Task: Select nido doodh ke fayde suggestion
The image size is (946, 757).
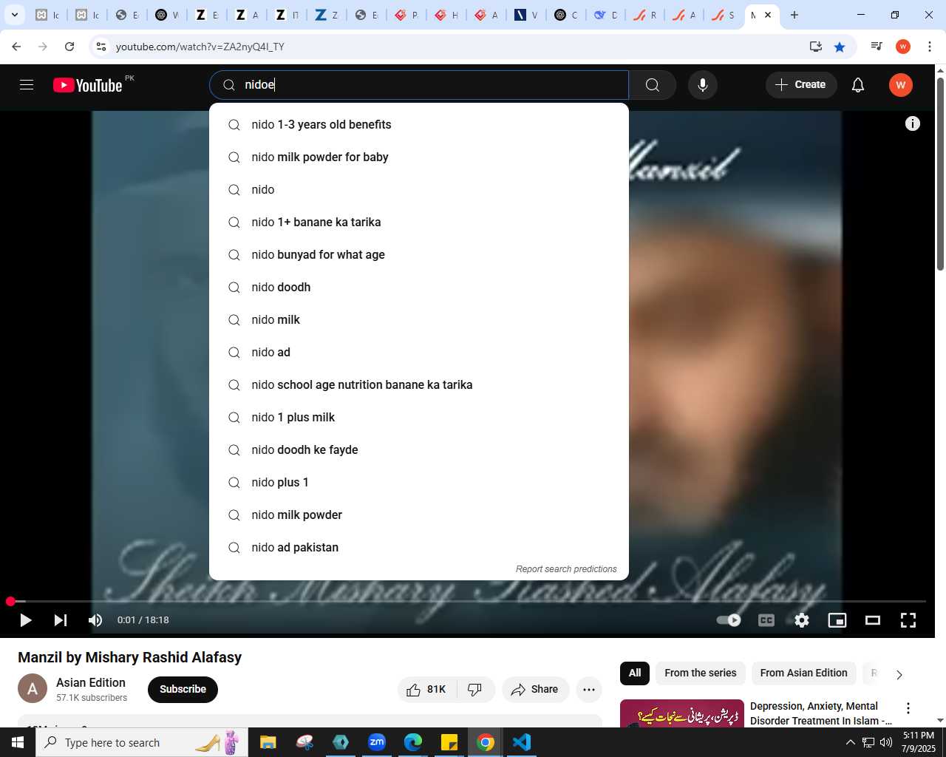Action: 419,449
